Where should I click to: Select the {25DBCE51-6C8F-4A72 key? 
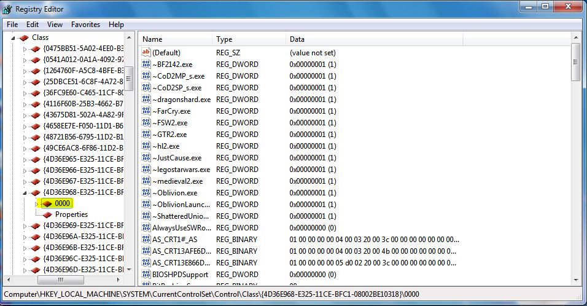(x=83, y=82)
